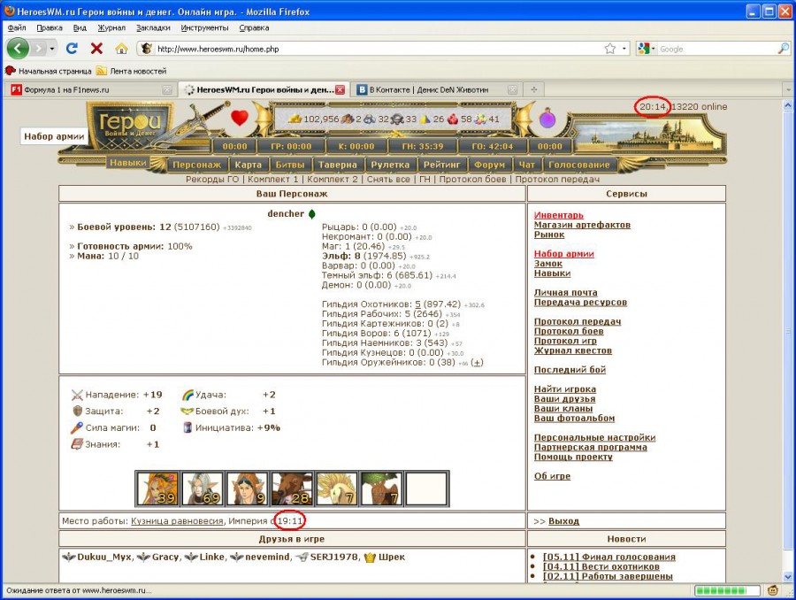Open the Файл menu

click(18, 28)
